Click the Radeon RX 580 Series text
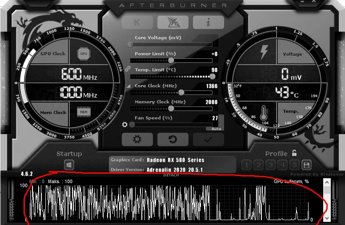This screenshot has height=225, width=345. 176,160
